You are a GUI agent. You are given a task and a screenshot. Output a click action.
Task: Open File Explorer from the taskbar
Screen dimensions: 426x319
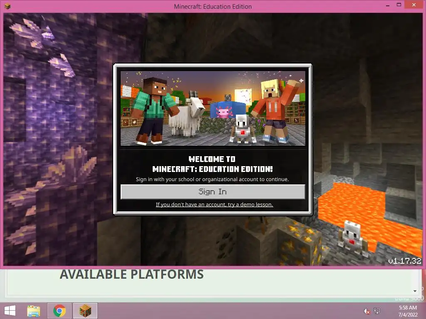pyautogui.click(x=34, y=311)
